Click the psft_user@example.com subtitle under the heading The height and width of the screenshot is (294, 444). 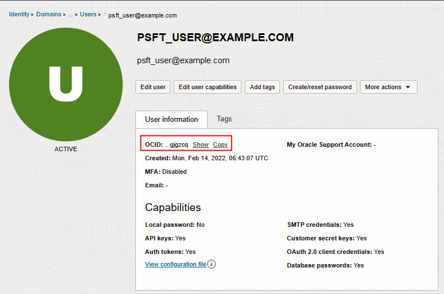[183, 60]
